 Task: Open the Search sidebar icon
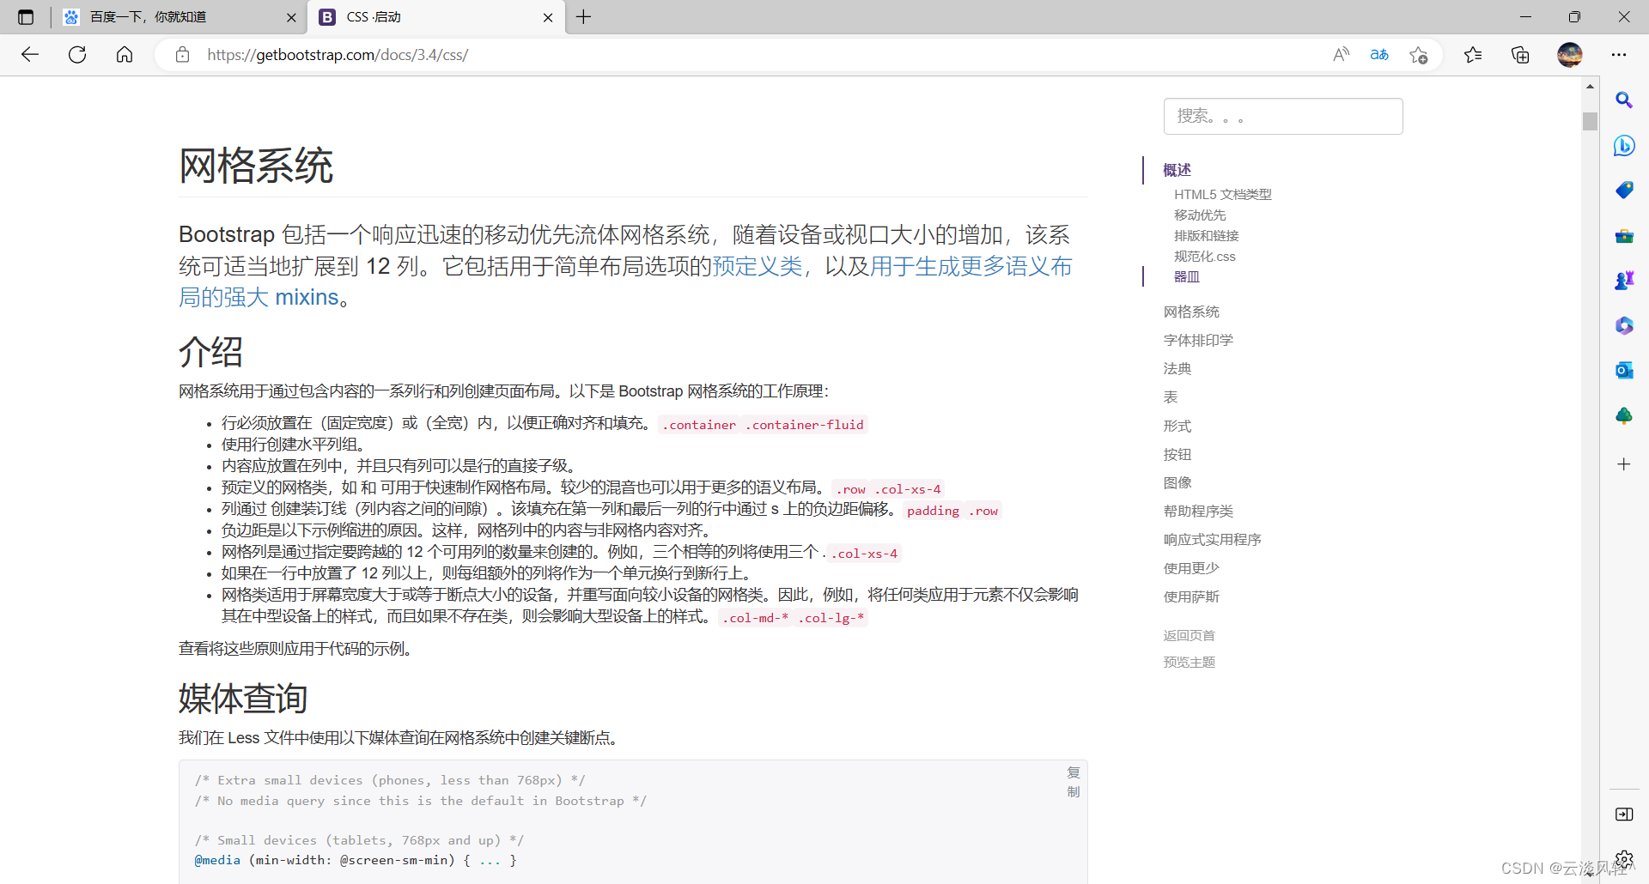[1624, 100]
